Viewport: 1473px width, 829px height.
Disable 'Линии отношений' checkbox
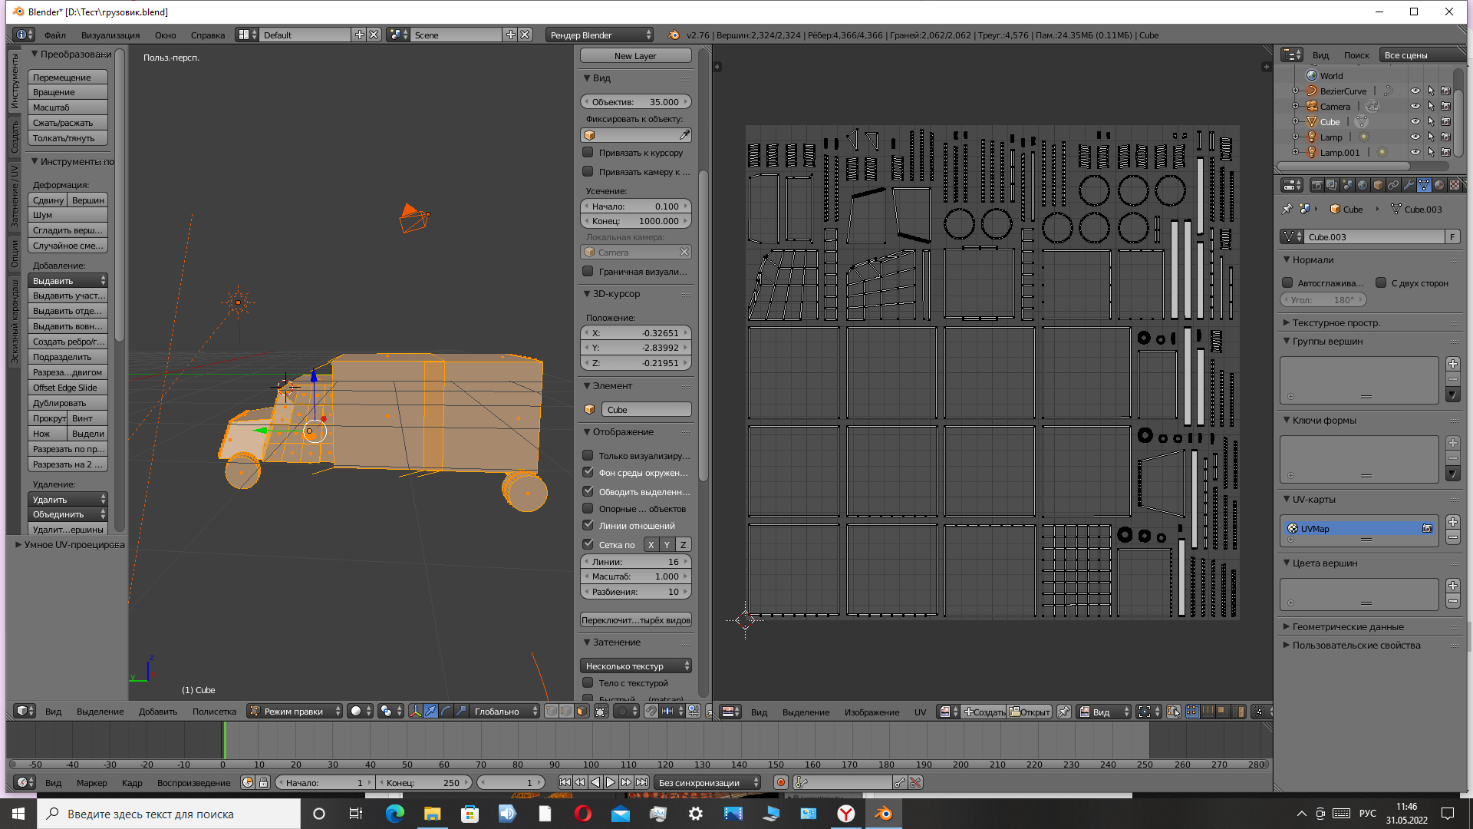coord(588,526)
